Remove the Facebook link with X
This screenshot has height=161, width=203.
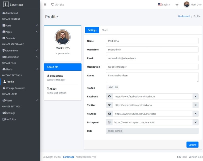point(195,96)
